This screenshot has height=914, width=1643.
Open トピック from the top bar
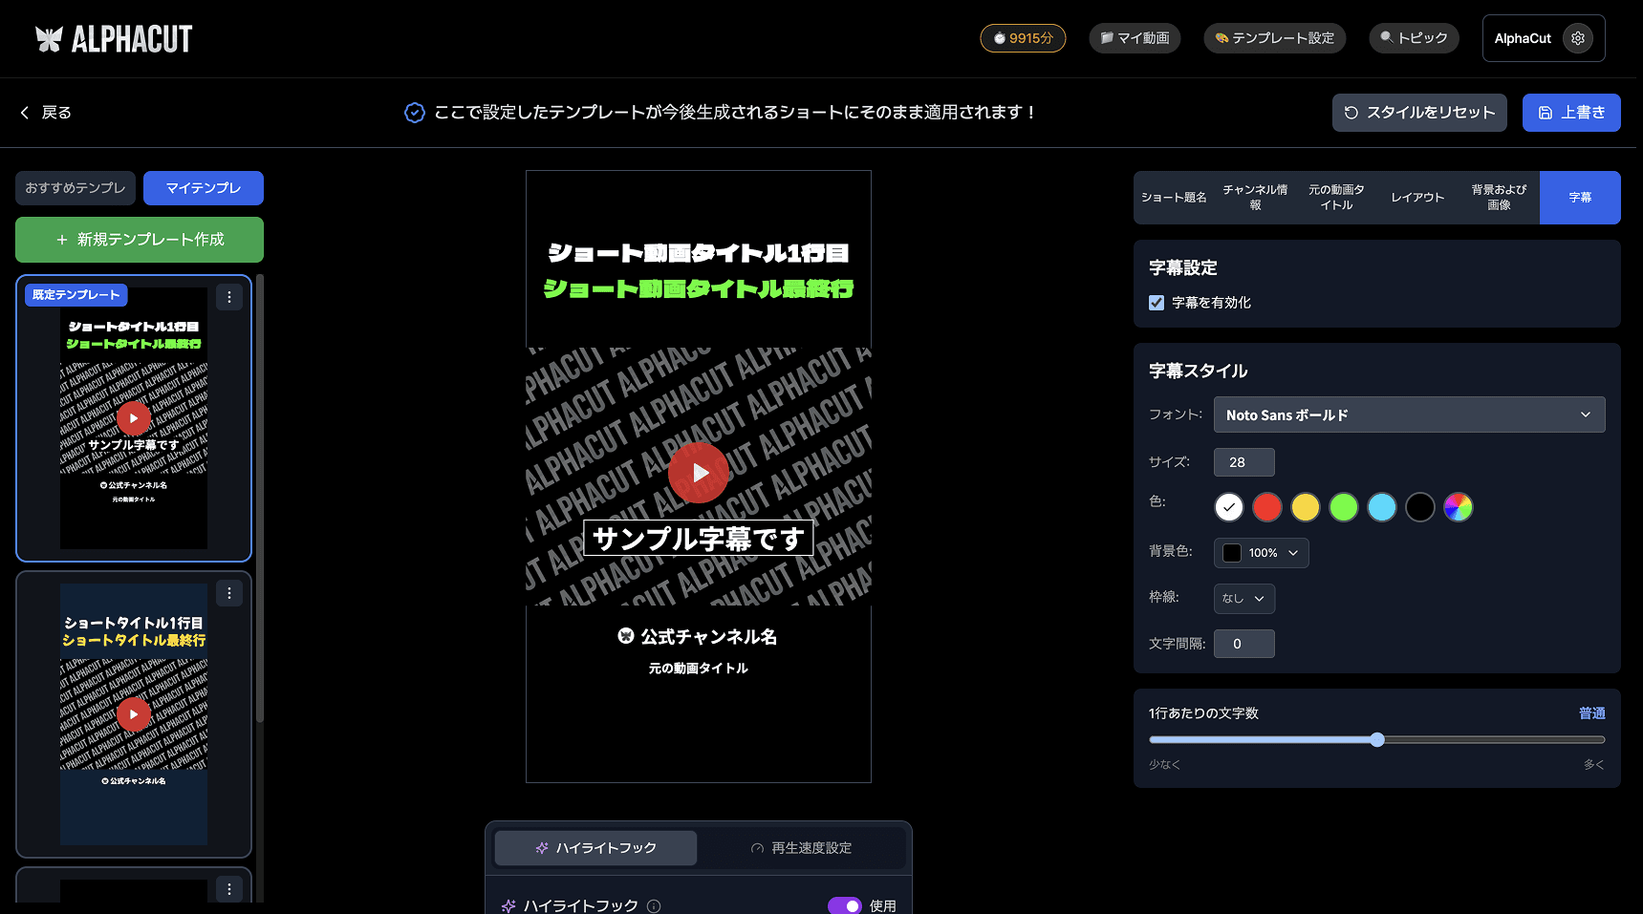[1414, 38]
